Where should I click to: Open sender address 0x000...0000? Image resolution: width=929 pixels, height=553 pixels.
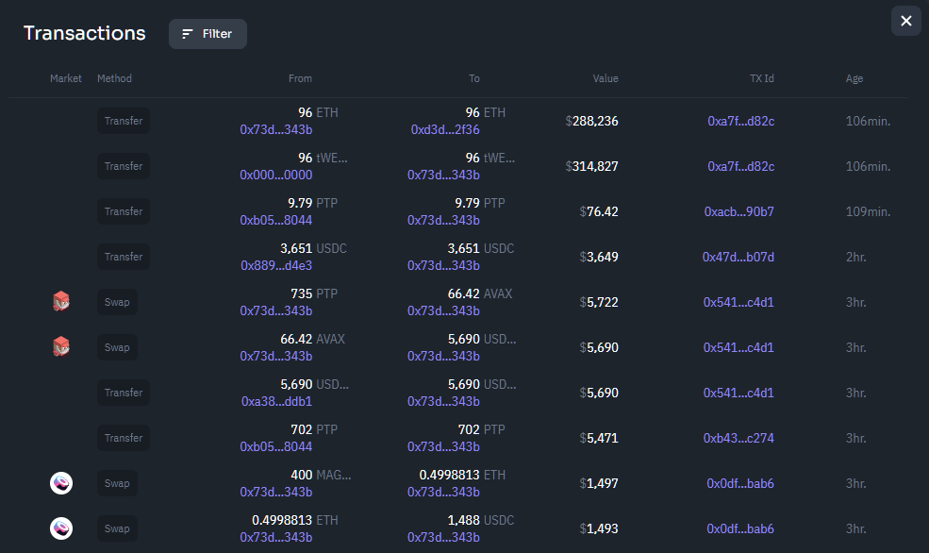pos(276,175)
